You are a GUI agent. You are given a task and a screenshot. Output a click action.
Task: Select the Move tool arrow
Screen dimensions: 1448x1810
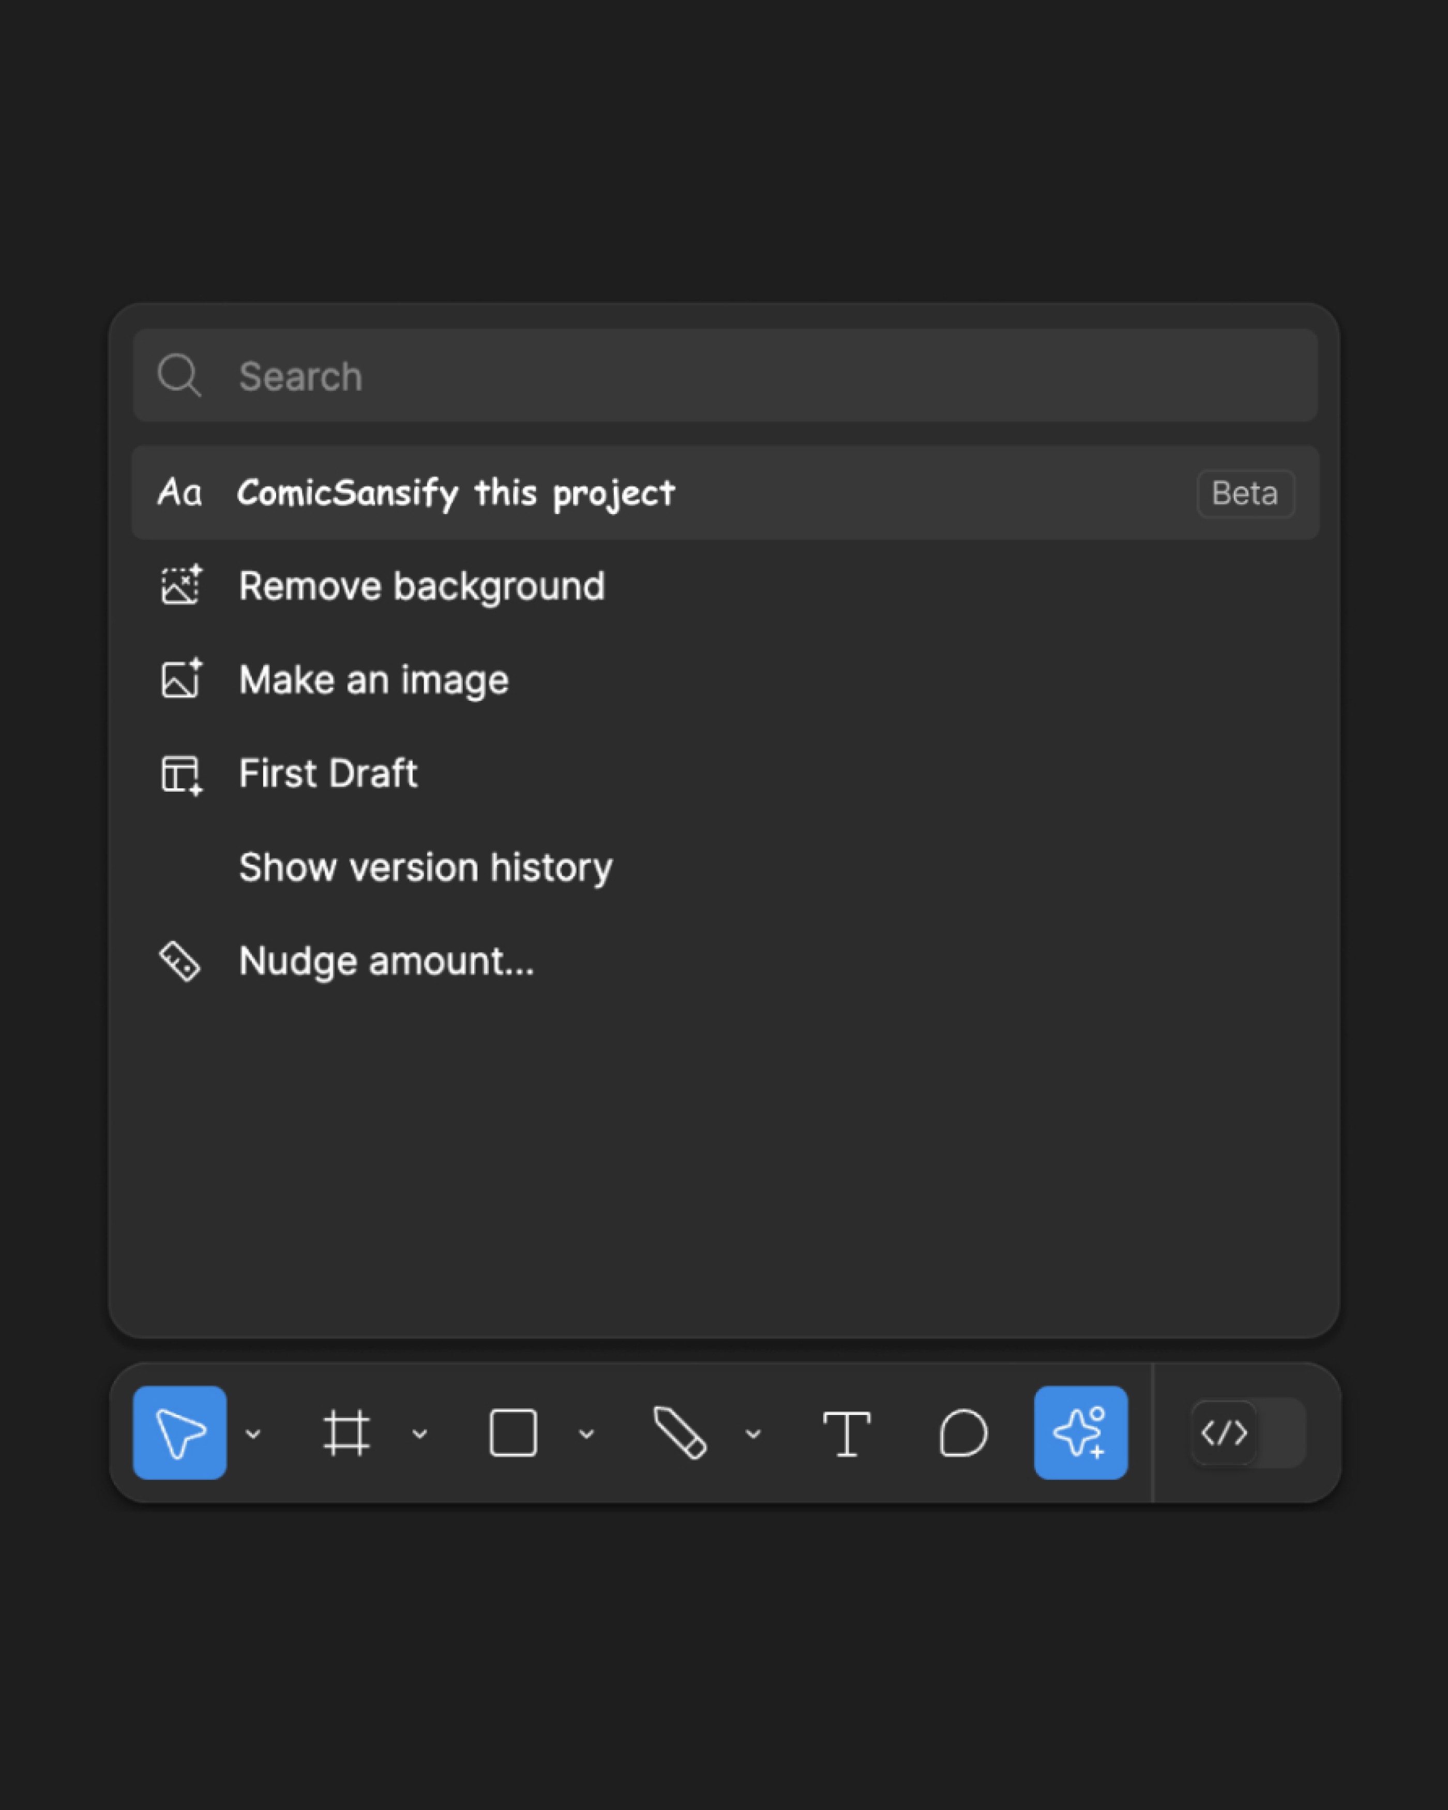(179, 1432)
